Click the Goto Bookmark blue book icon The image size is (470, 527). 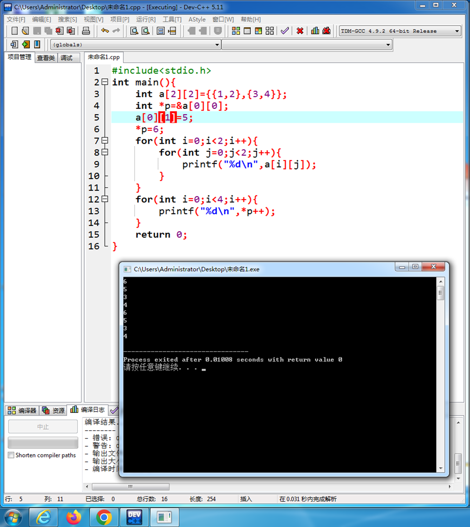(37, 44)
